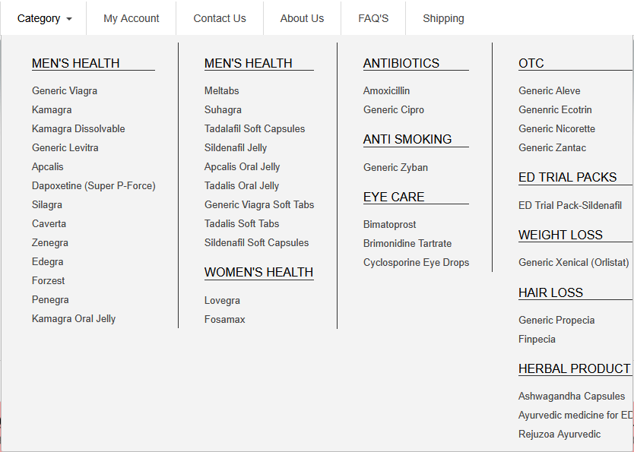Image resolution: width=634 pixels, height=452 pixels.
Task: Open Generic Zantac product
Action: [x=553, y=148]
